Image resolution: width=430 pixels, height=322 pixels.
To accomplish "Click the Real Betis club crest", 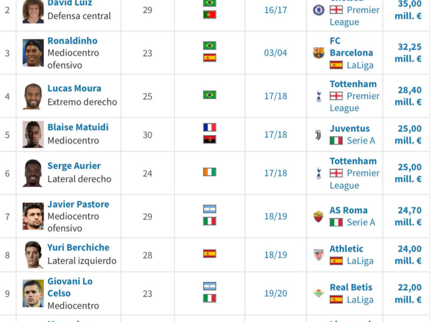I will pyautogui.click(x=319, y=294).
